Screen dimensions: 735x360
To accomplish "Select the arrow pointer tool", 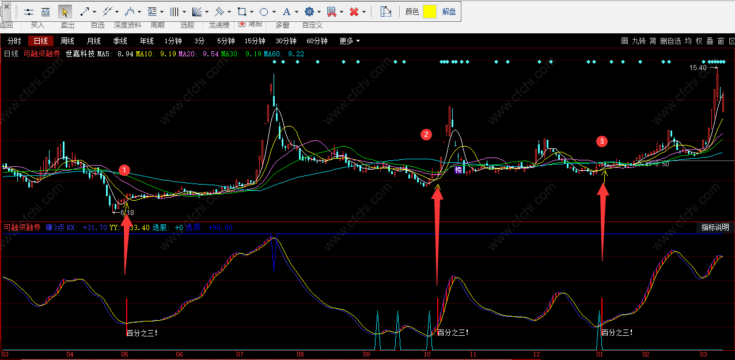I will click(65, 12).
